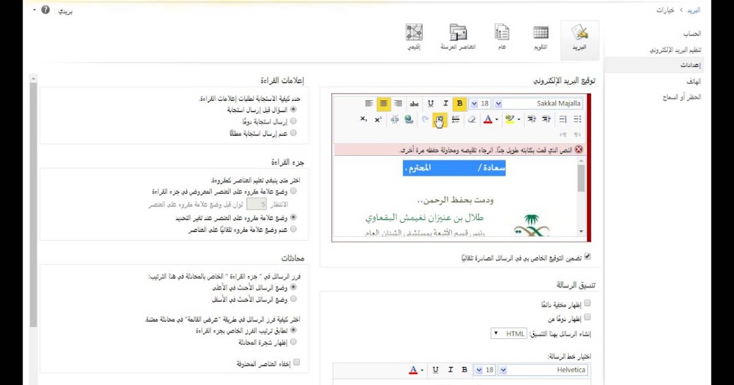Clear formatting with the eraser icon
This screenshot has width=734, height=385.
click(472, 119)
